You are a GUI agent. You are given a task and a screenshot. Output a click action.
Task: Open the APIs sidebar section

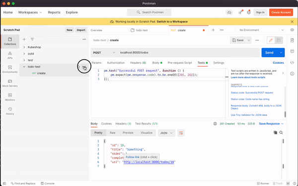pos(10,55)
